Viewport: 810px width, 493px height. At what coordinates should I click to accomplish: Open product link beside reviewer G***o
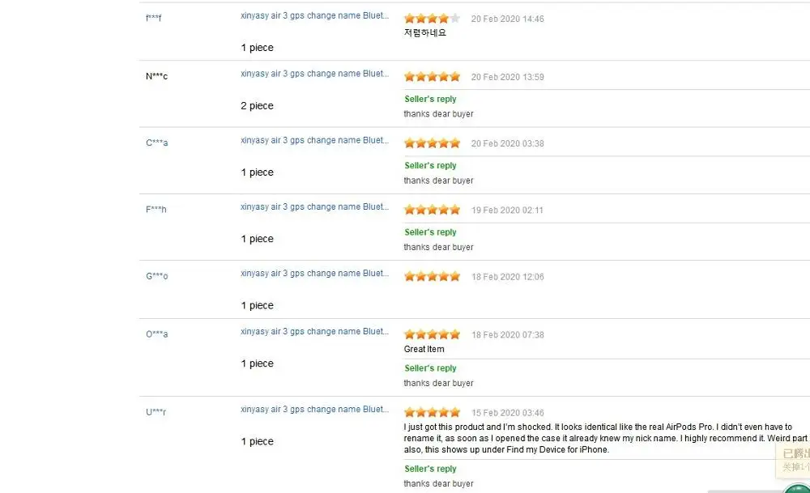pyautogui.click(x=314, y=274)
